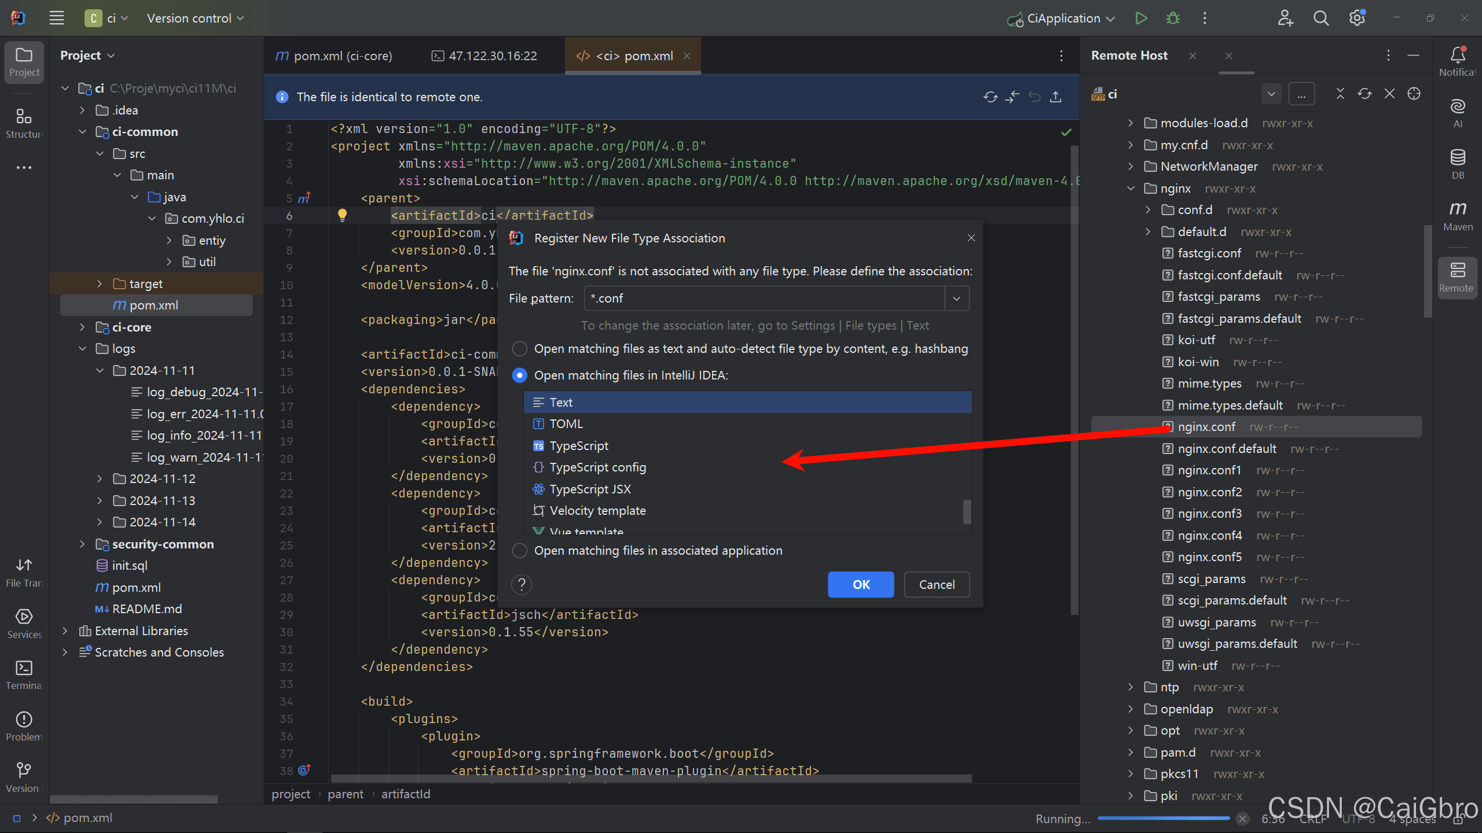Click the editor horizontal scrollbar

[x=651, y=778]
